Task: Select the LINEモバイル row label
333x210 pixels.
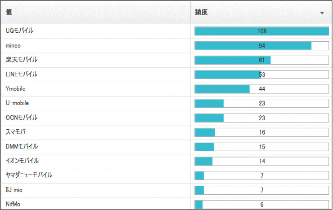Action: 22,74
